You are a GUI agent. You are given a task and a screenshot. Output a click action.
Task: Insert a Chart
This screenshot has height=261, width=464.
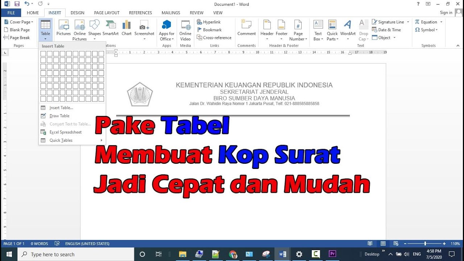127,28
